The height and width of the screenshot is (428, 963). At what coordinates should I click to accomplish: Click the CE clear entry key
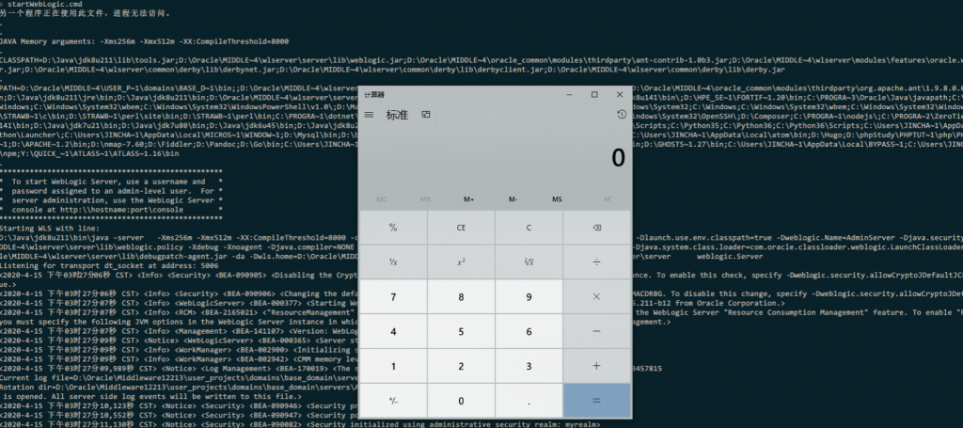461,228
